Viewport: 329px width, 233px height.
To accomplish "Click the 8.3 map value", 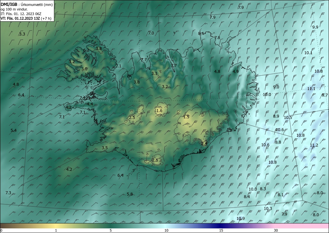I will tap(263, 189).
